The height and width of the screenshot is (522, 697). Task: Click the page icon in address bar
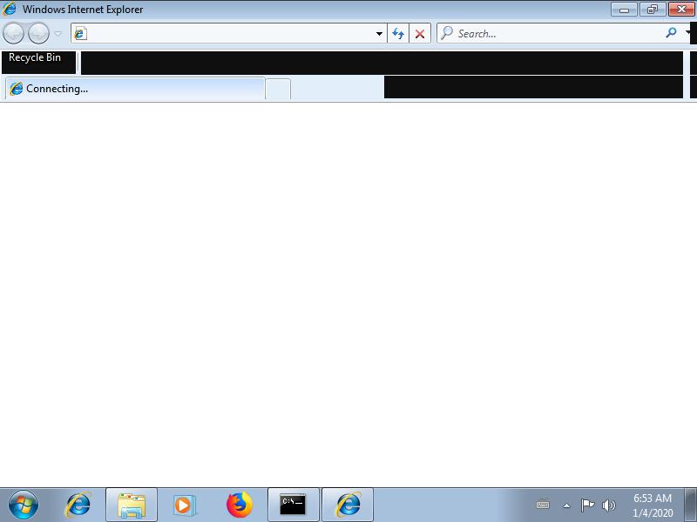pyautogui.click(x=80, y=33)
